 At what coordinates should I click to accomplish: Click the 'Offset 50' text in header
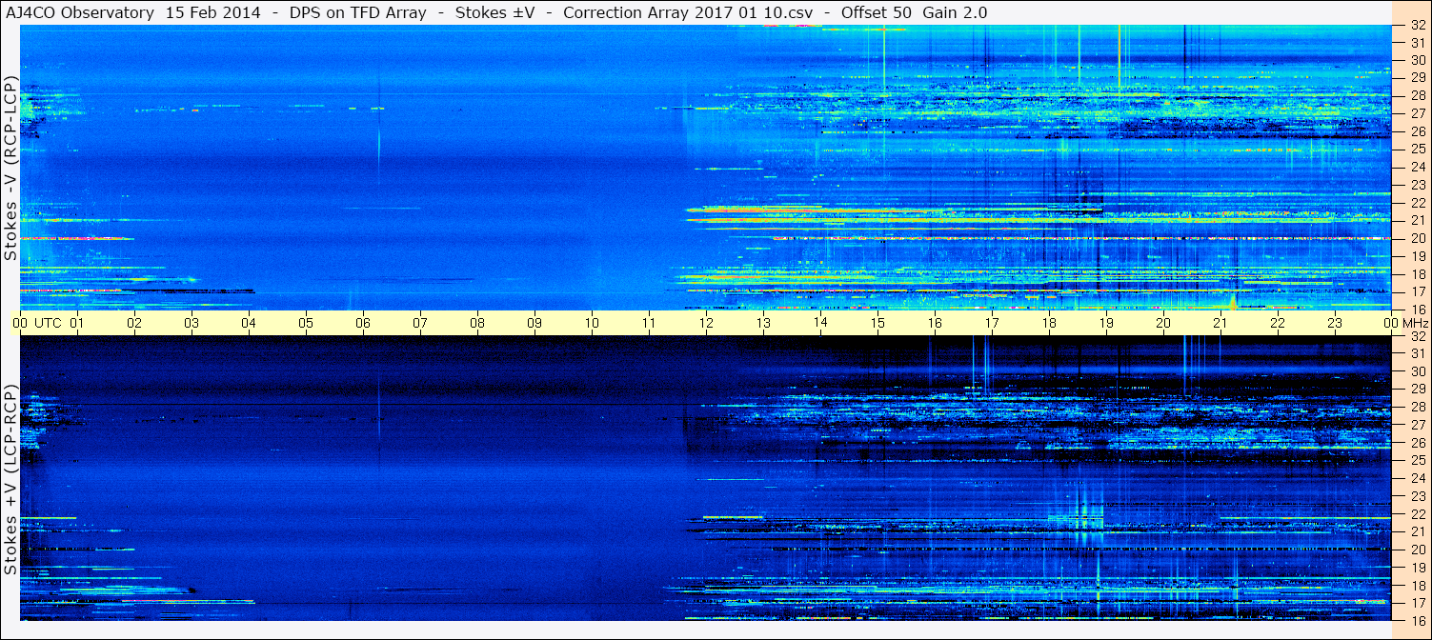tap(877, 12)
